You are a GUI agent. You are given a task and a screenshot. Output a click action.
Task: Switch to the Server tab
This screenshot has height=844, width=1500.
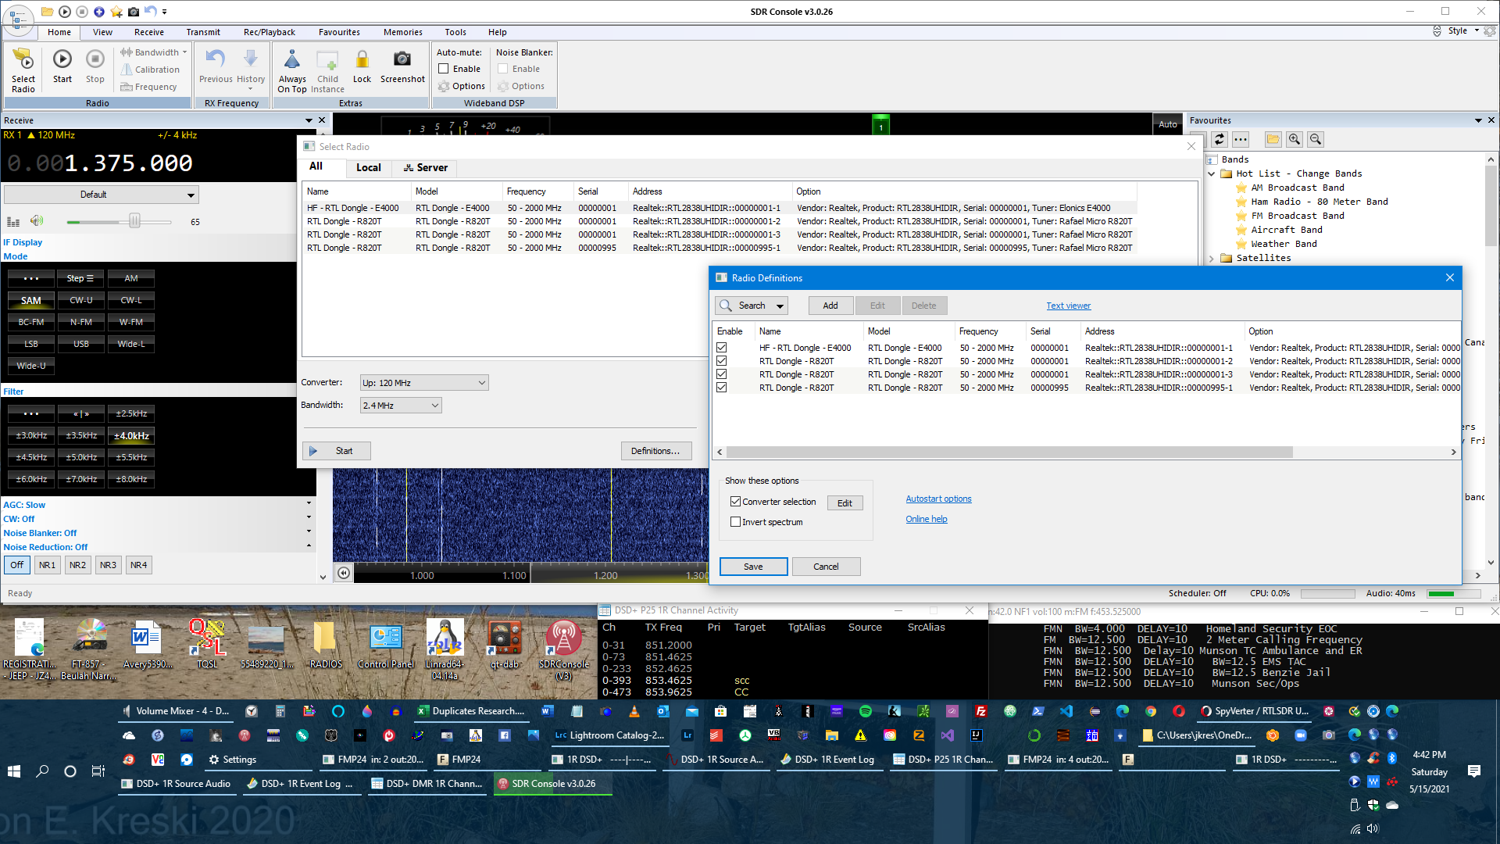[425, 168]
